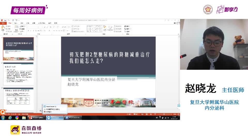
Task: Select the rectangle shape in shapes gallery
Action: tap(97, 27)
